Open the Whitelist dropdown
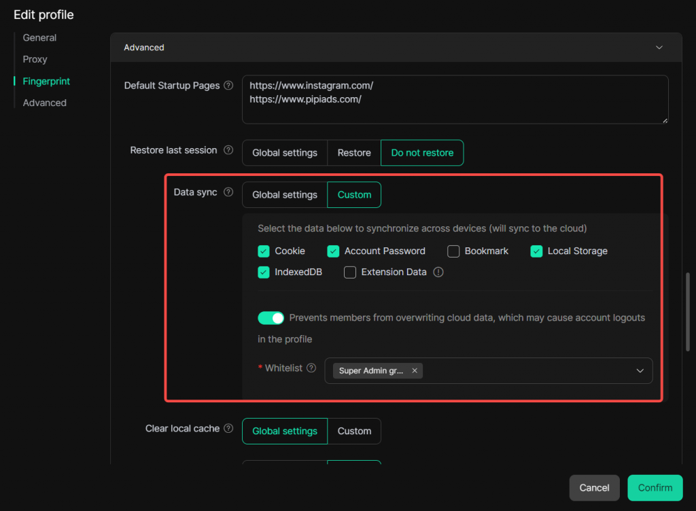 639,371
